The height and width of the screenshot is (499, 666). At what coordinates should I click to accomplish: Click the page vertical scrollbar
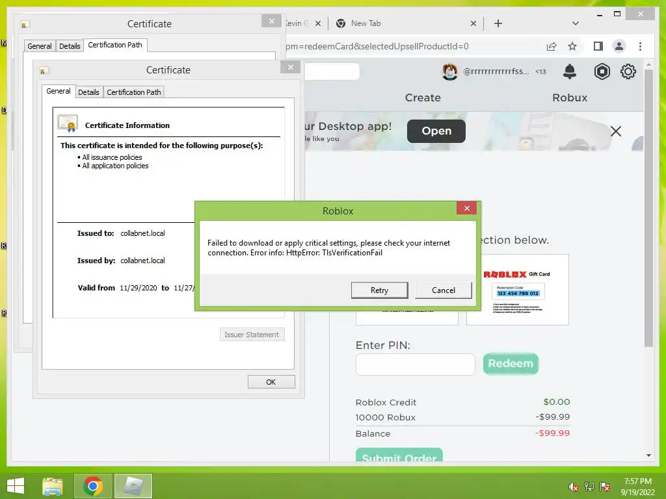648,208
